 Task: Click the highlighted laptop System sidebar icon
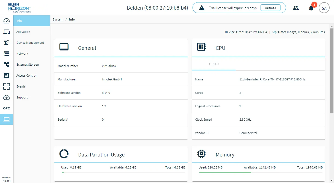point(7,119)
